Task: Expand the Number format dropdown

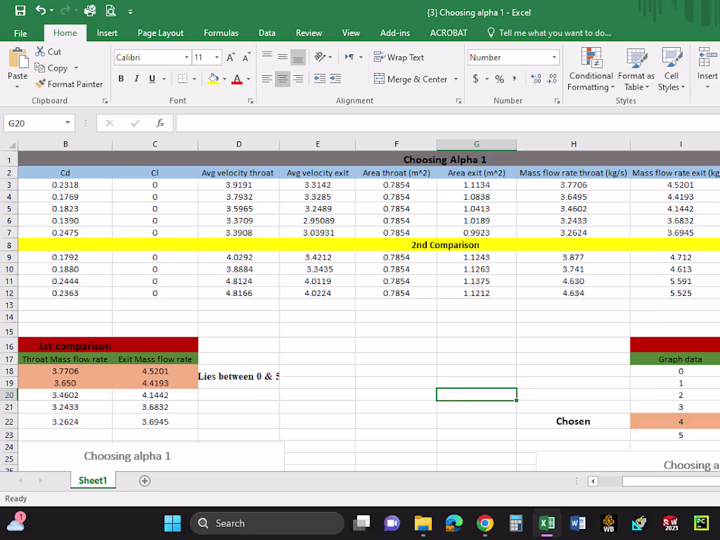Action: pyautogui.click(x=554, y=58)
